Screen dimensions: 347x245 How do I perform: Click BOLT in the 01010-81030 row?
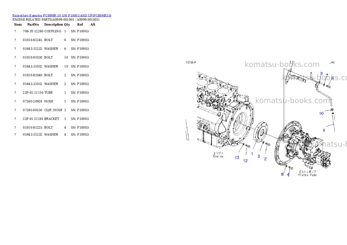coord(48,57)
